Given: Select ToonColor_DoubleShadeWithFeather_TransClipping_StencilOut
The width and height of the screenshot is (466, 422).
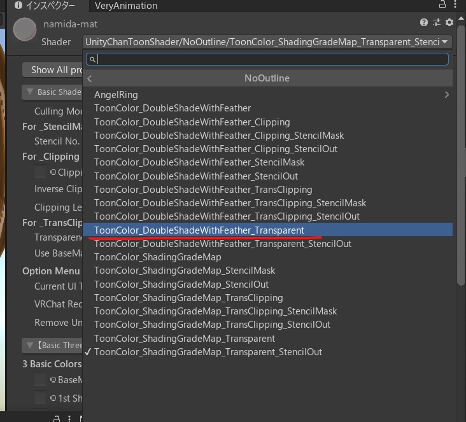Looking at the screenshot, I should [x=267, y=216].
